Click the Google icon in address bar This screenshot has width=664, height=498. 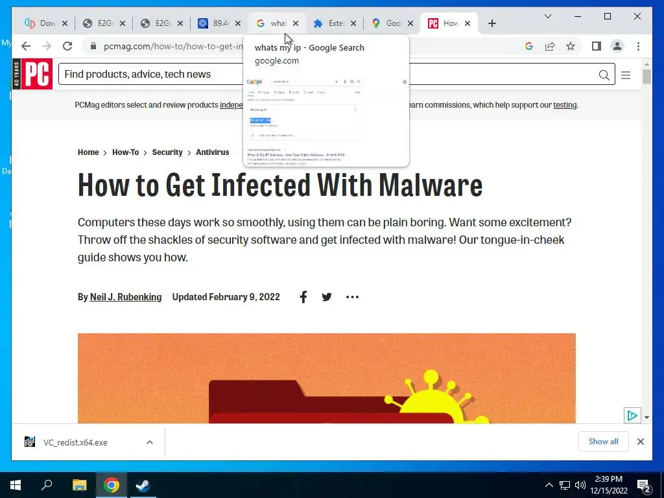point(529,46)
